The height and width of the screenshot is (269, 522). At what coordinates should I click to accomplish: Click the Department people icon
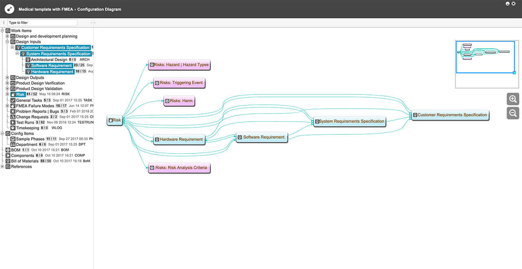coord(13,144)
